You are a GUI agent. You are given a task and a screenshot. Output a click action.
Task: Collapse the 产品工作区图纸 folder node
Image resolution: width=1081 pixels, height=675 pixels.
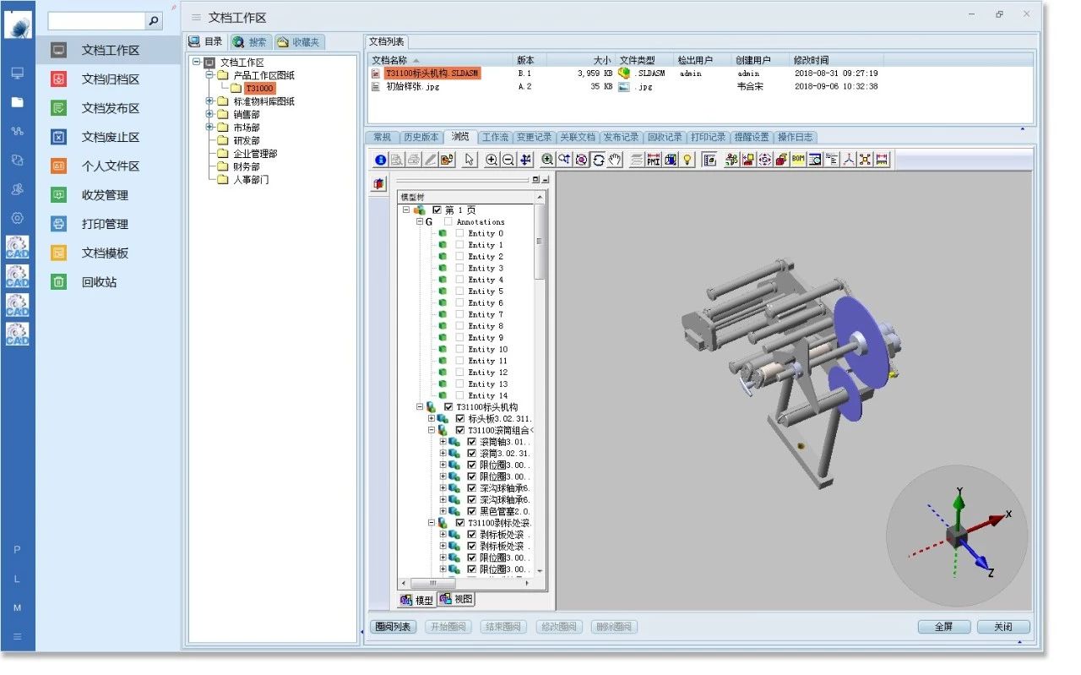tap(210, 75)
